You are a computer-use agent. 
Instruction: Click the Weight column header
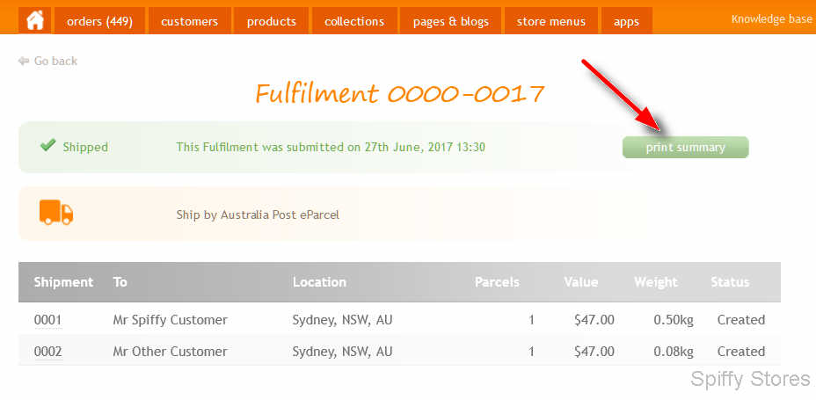(x=656, y=282)
